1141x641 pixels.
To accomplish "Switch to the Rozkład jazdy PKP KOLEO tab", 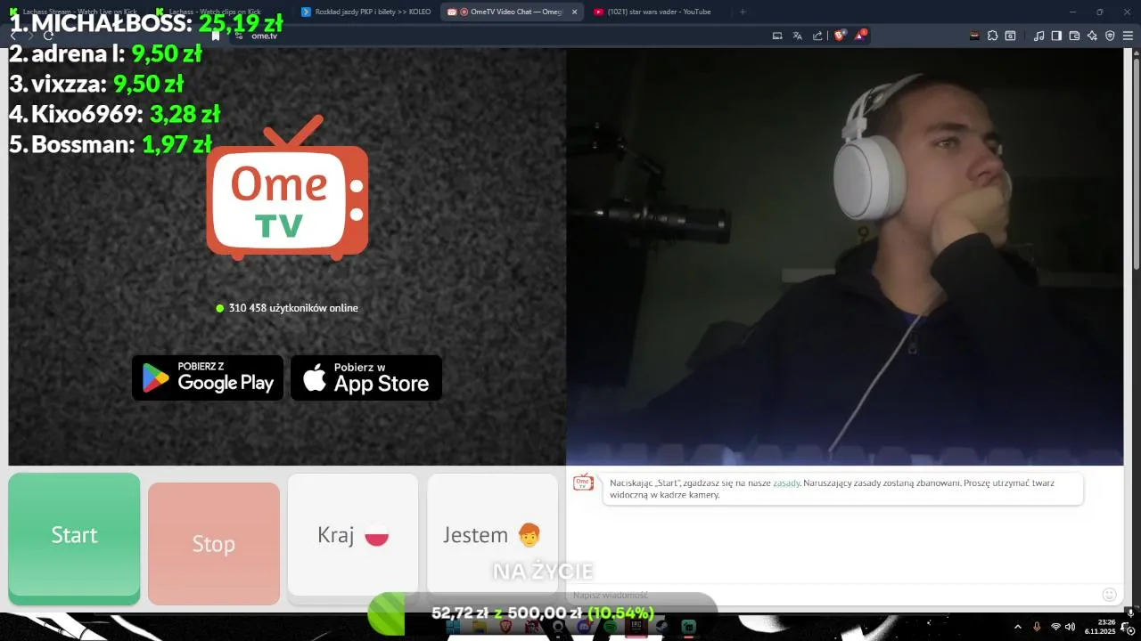I will (x=367, y=12).
